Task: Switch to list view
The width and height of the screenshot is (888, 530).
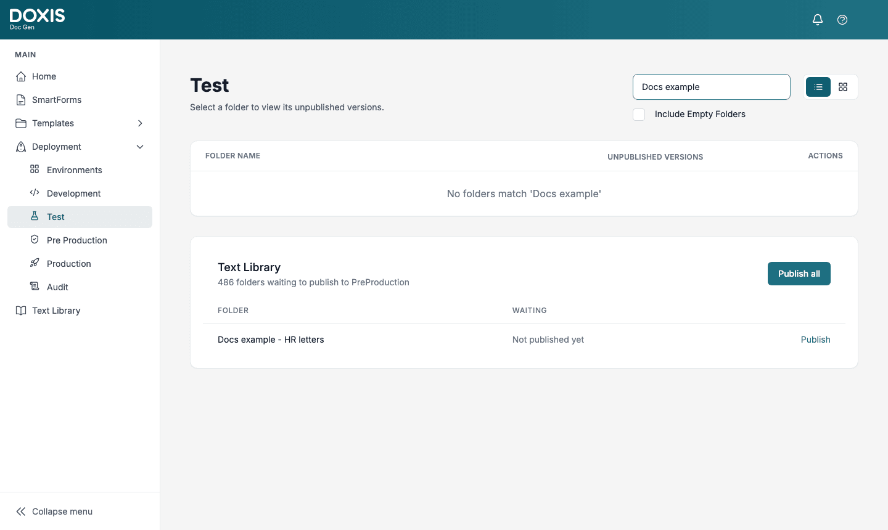Action: [818, 87]
